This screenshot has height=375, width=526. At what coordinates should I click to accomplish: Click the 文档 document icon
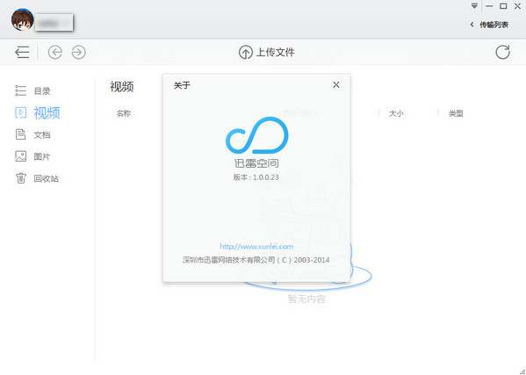(x=20, y=134)
